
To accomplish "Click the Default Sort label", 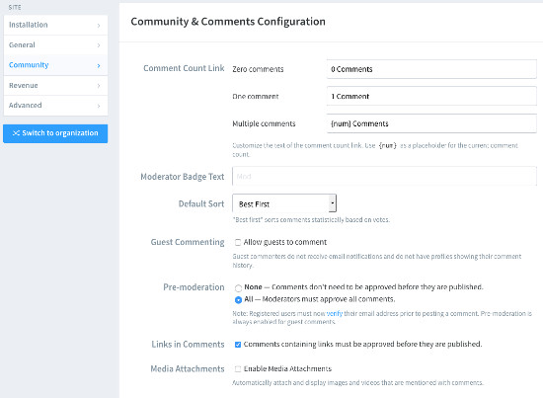I will click(201, 203).
